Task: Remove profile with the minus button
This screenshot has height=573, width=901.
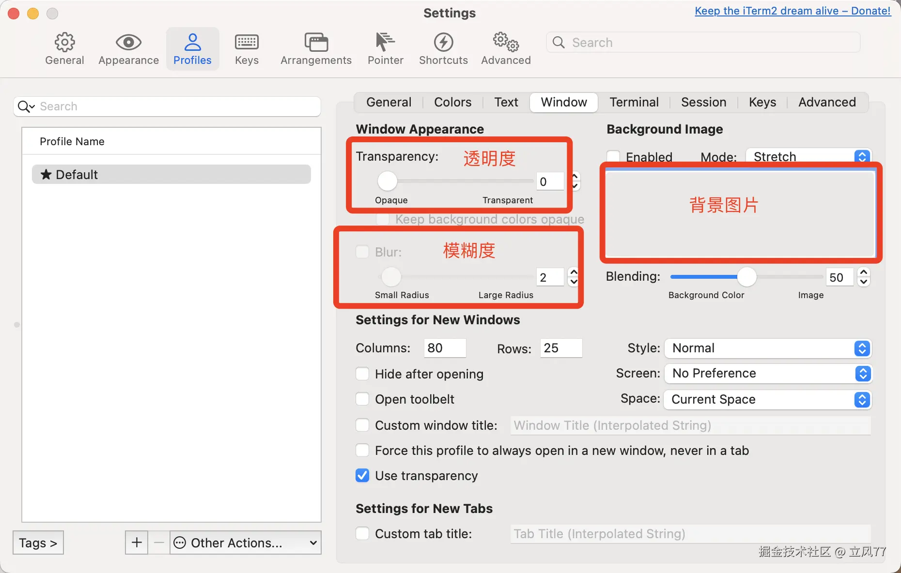Action: (x=159, y=543)
